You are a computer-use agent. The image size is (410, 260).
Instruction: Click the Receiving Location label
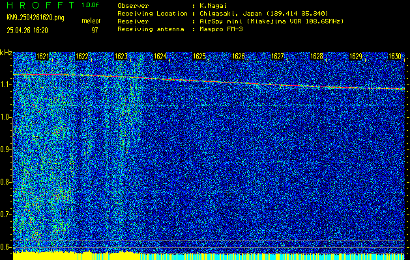(x=153, y=14)
